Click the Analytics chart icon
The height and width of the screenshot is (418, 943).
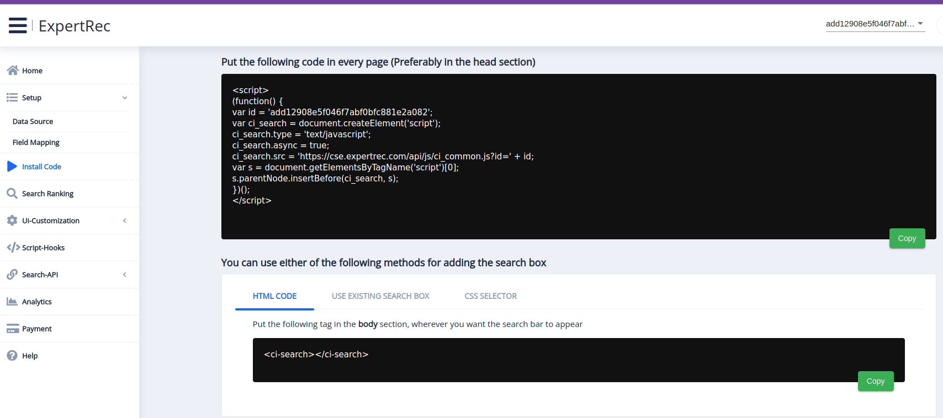[x=12, y=302]
